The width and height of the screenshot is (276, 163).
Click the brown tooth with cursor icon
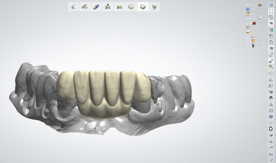[271, 67]
